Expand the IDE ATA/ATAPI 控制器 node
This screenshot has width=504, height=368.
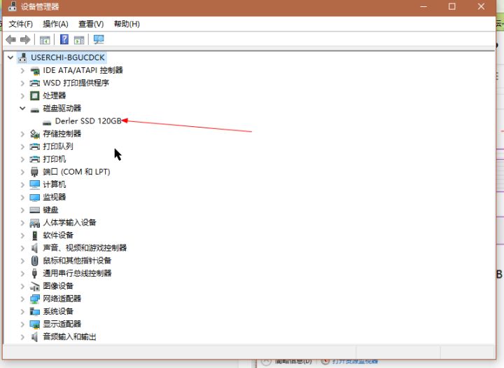click(x=22, y=70)
